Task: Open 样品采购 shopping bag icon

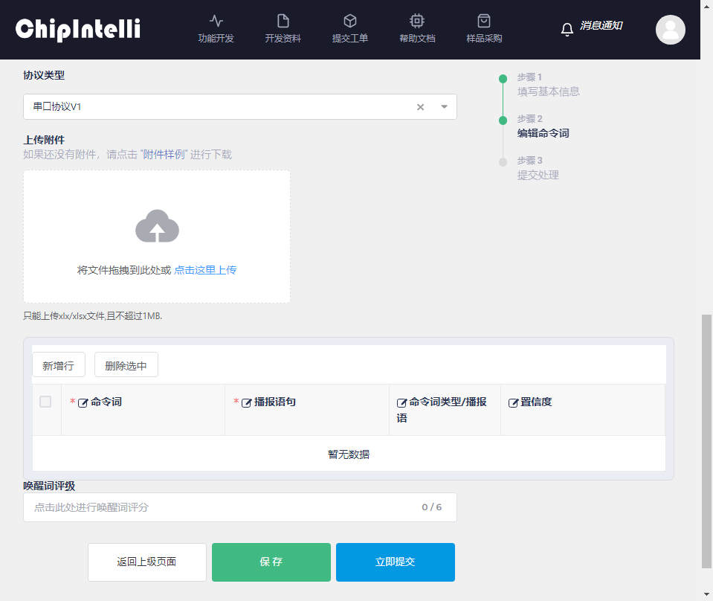Action: [x=484, y=21]
